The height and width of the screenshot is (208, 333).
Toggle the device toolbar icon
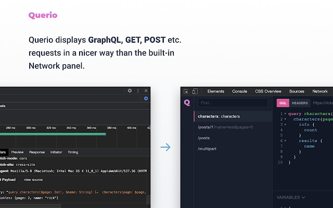tap(195, 92)
